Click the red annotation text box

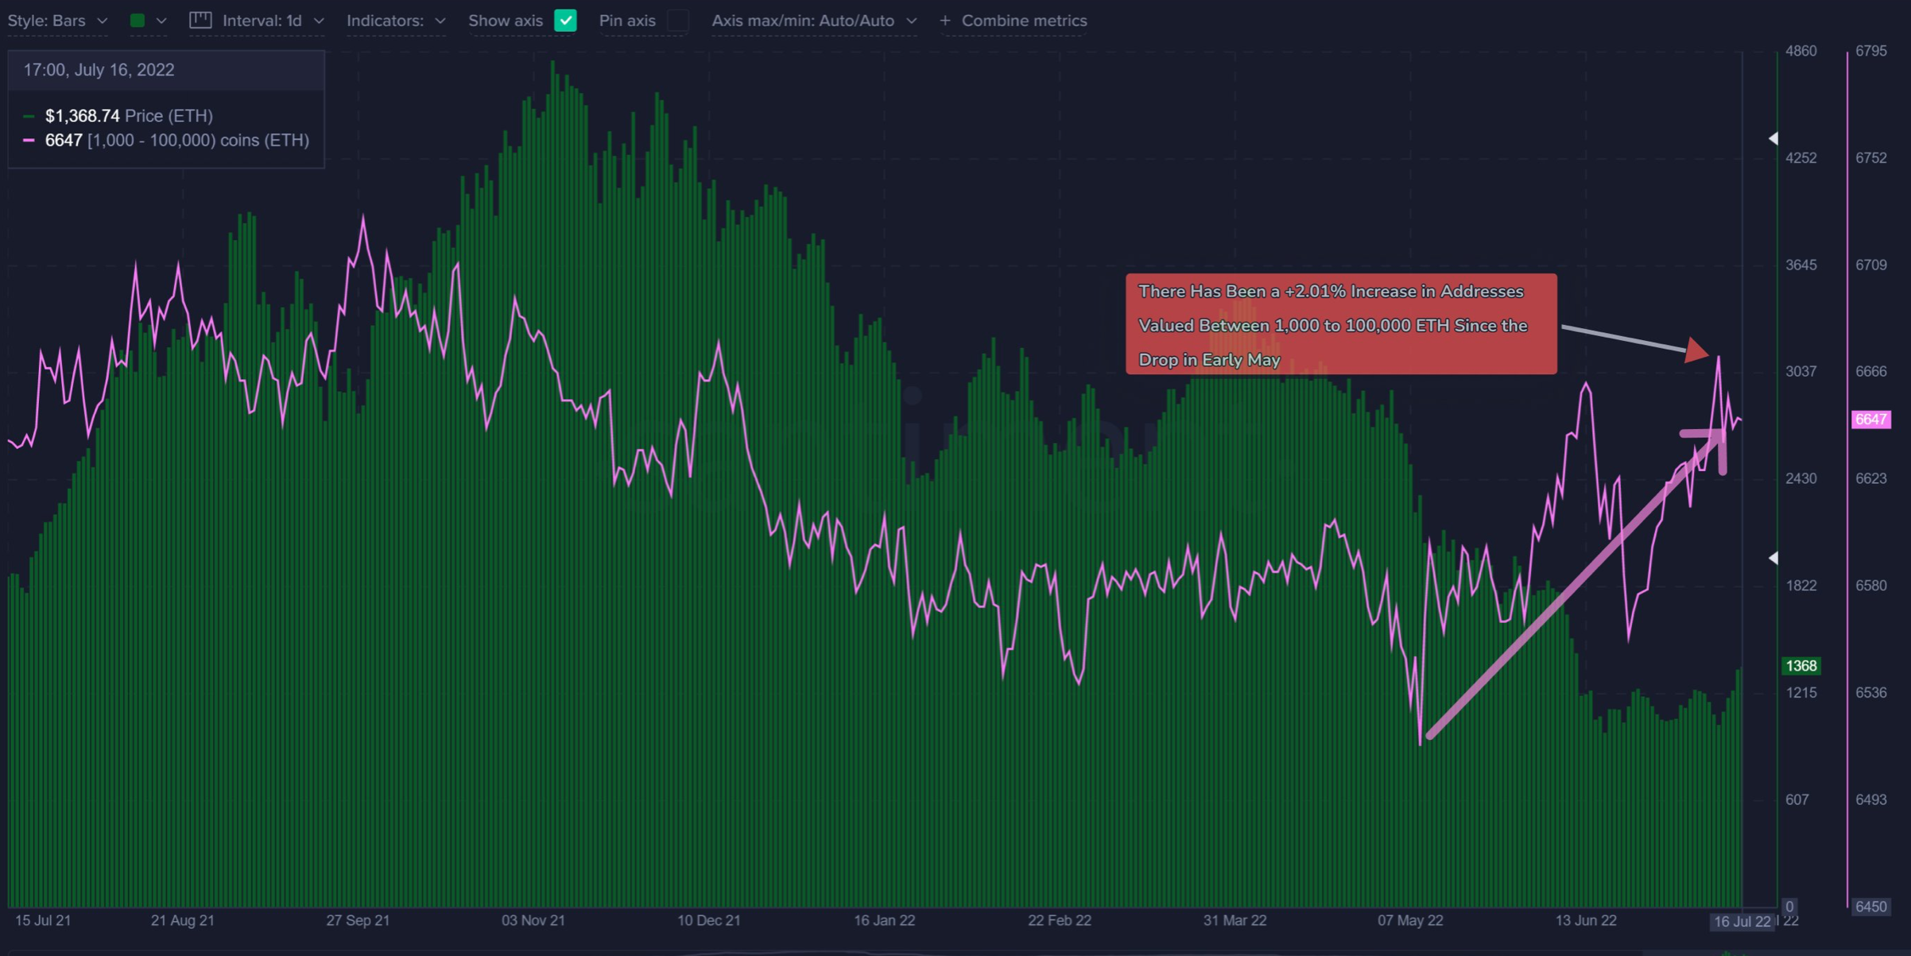1340,324
